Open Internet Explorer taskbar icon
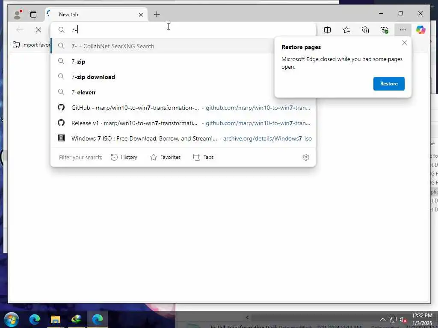This screenshot has height=328, width=438. (x=76, y=319)
